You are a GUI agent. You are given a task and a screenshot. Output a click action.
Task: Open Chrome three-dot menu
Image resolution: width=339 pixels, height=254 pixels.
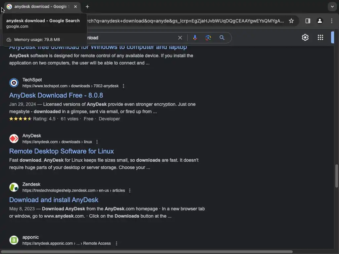(332, 21)
